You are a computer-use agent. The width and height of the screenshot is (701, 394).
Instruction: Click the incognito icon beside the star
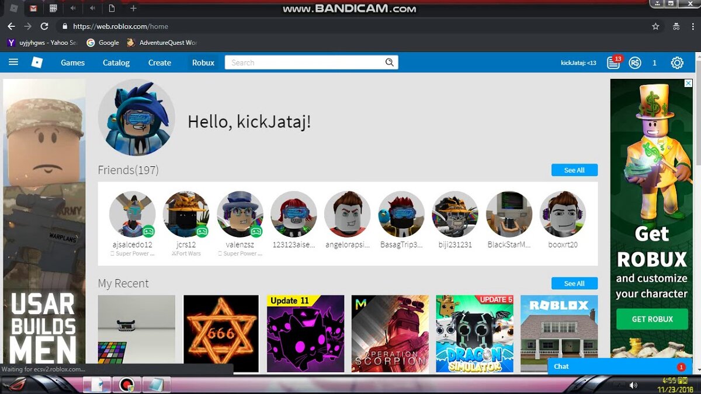click(x=676, y=26)
